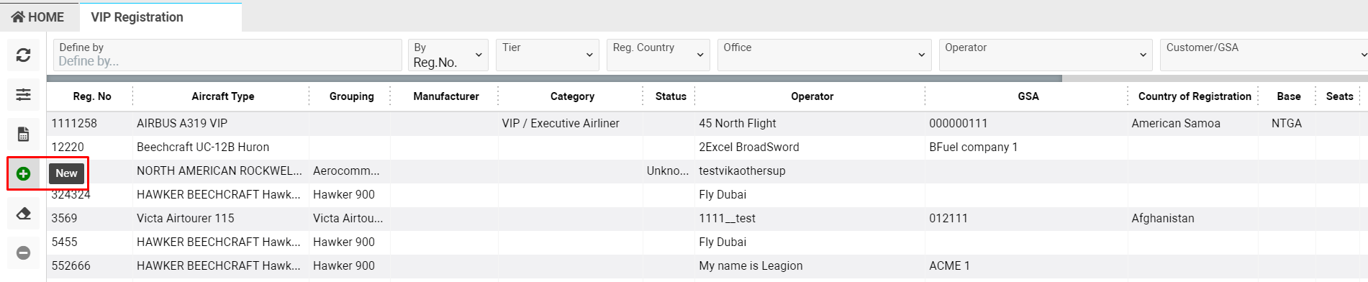Click the document export icon
Screen dimensions: 1368x282
click(x=23, y=135)
